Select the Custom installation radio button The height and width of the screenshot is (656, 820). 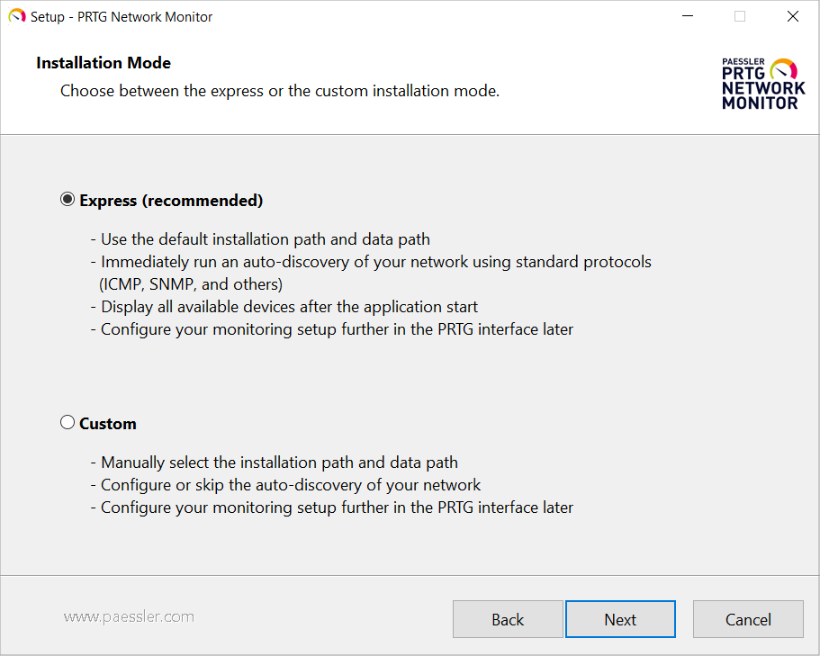click(x=68, y=422)
